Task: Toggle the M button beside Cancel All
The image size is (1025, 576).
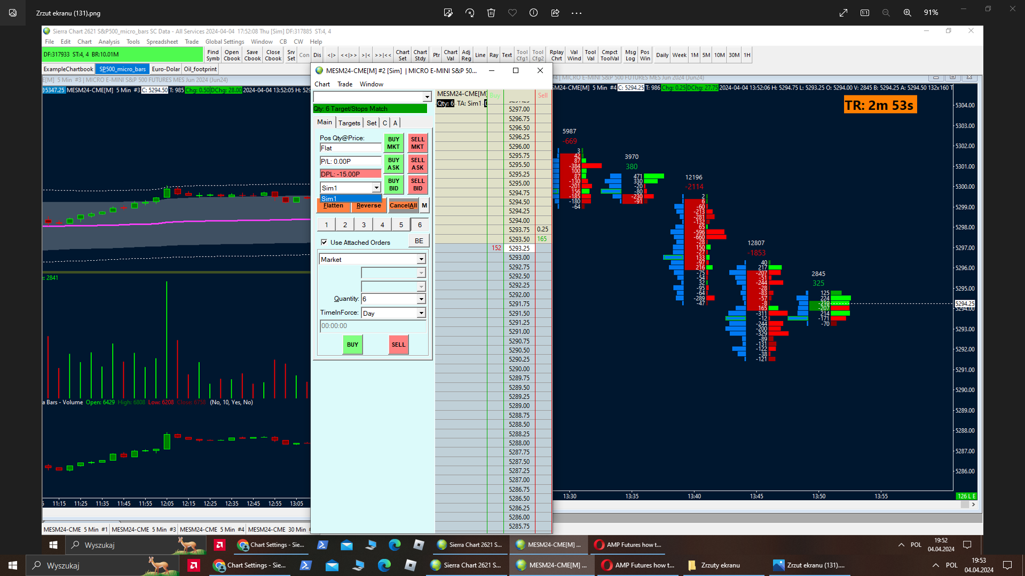Action: click(424, 205)
